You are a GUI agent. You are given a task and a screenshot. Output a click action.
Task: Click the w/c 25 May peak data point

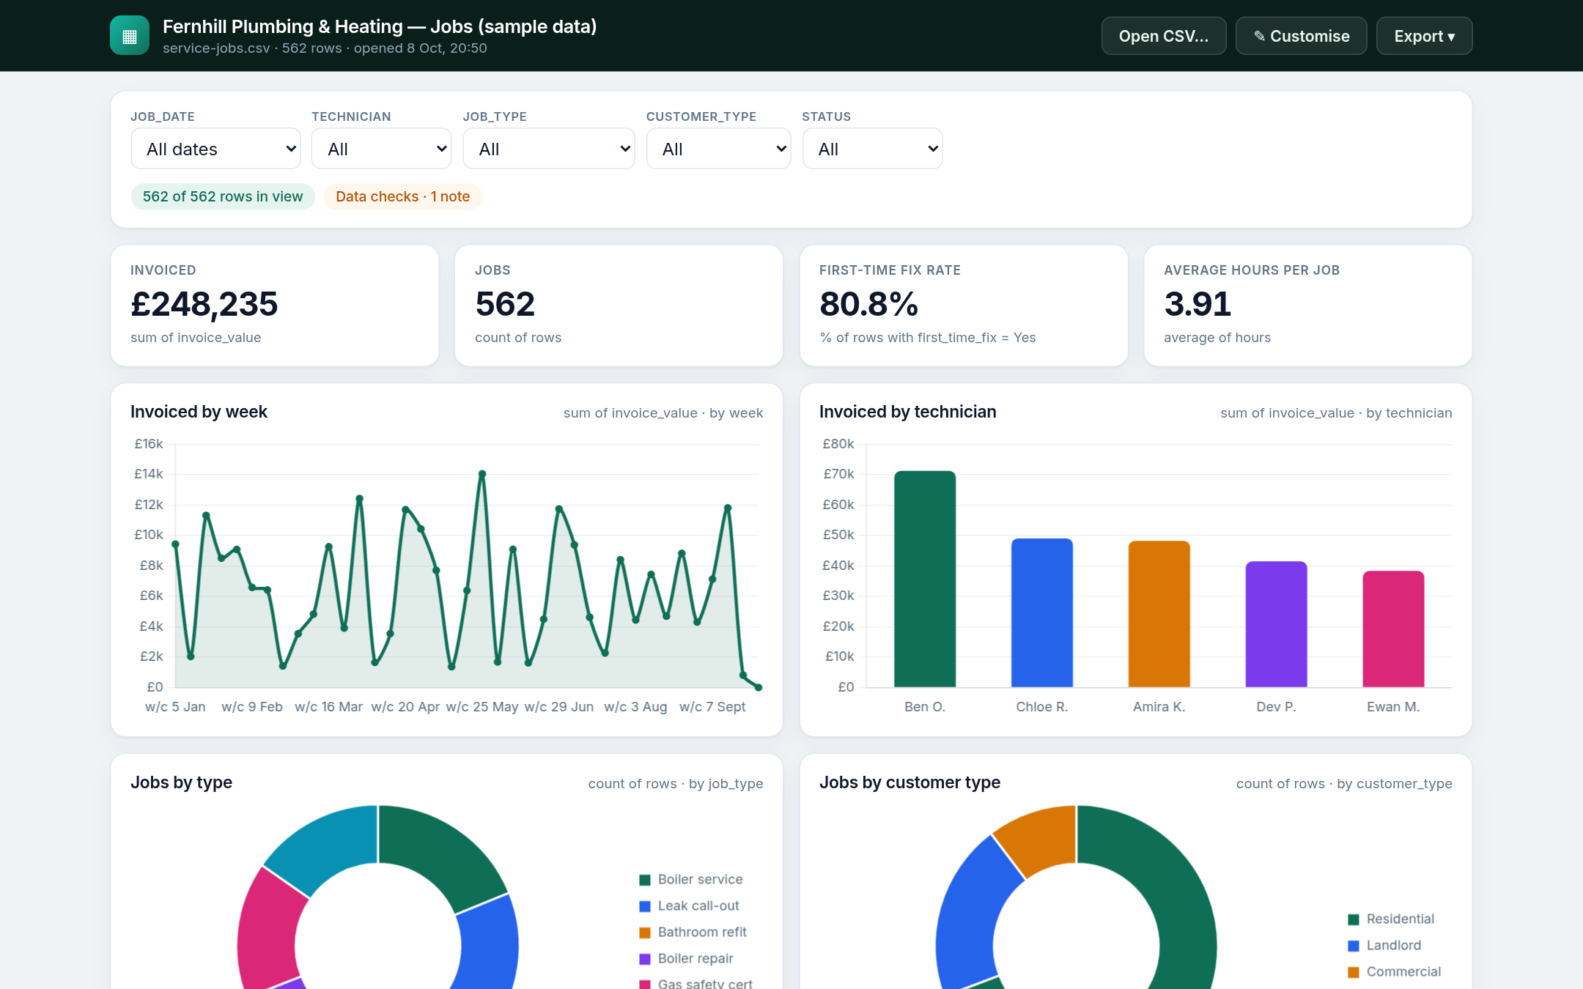coord(482,474)
